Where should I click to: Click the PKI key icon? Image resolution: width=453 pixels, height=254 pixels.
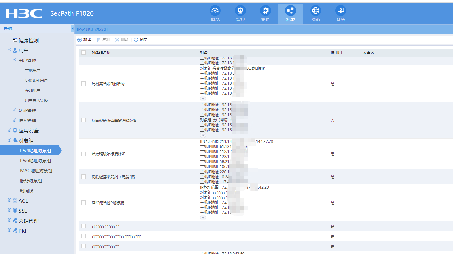[x=15, y=231]
